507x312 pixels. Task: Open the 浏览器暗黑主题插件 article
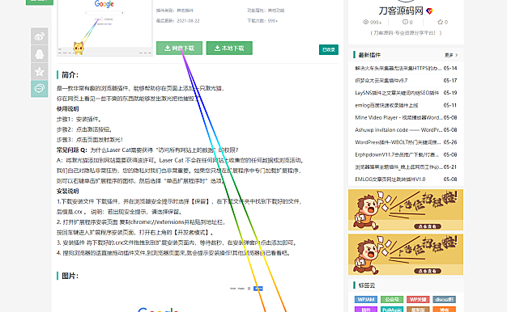[x=399, y=167]
